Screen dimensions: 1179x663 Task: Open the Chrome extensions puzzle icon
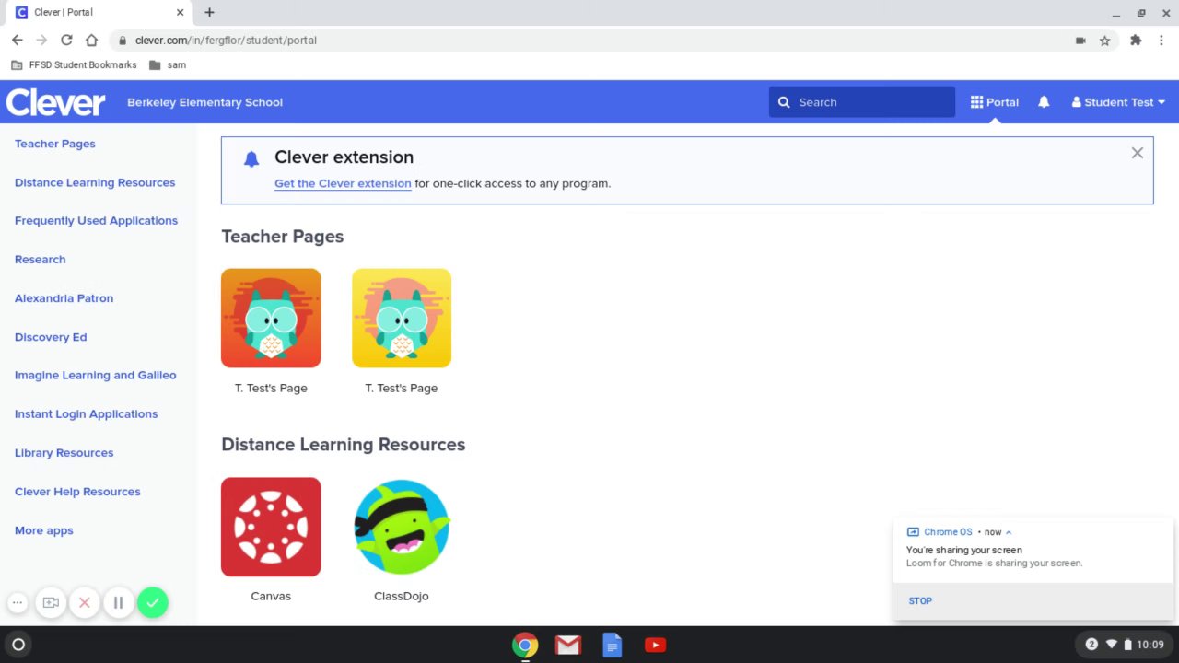[1136, 41]
